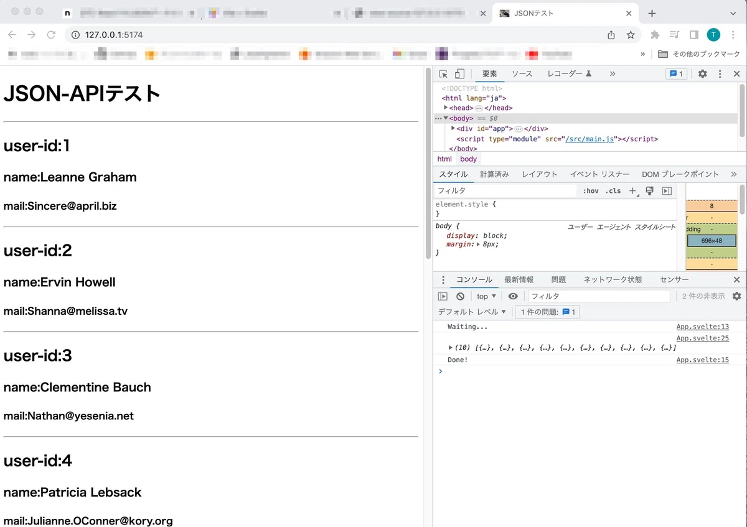Open live expression eye icon
The height and width of the screenshot is (527, 747).
click(513, 296)
